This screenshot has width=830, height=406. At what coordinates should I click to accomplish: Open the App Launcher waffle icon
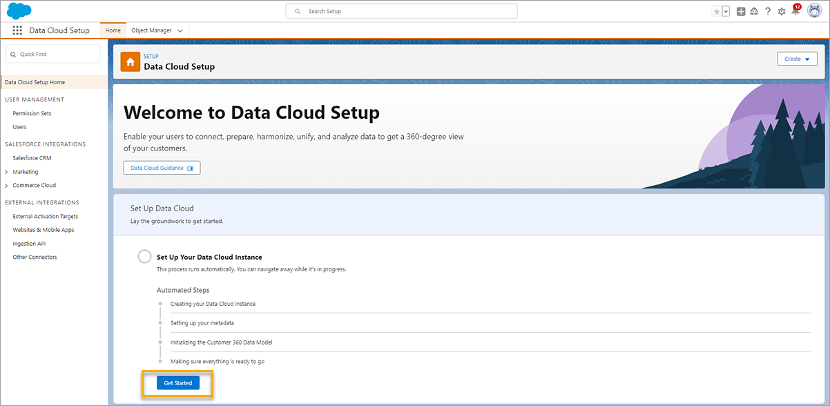(17, 30)
